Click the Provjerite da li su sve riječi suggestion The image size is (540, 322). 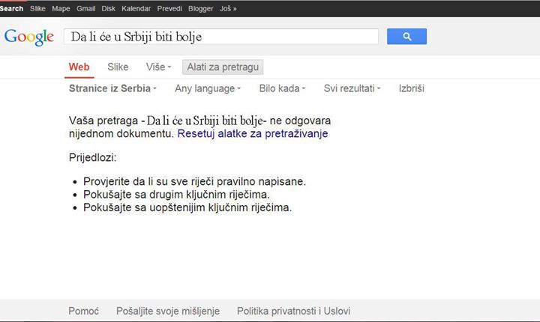[x=194, y=181]
